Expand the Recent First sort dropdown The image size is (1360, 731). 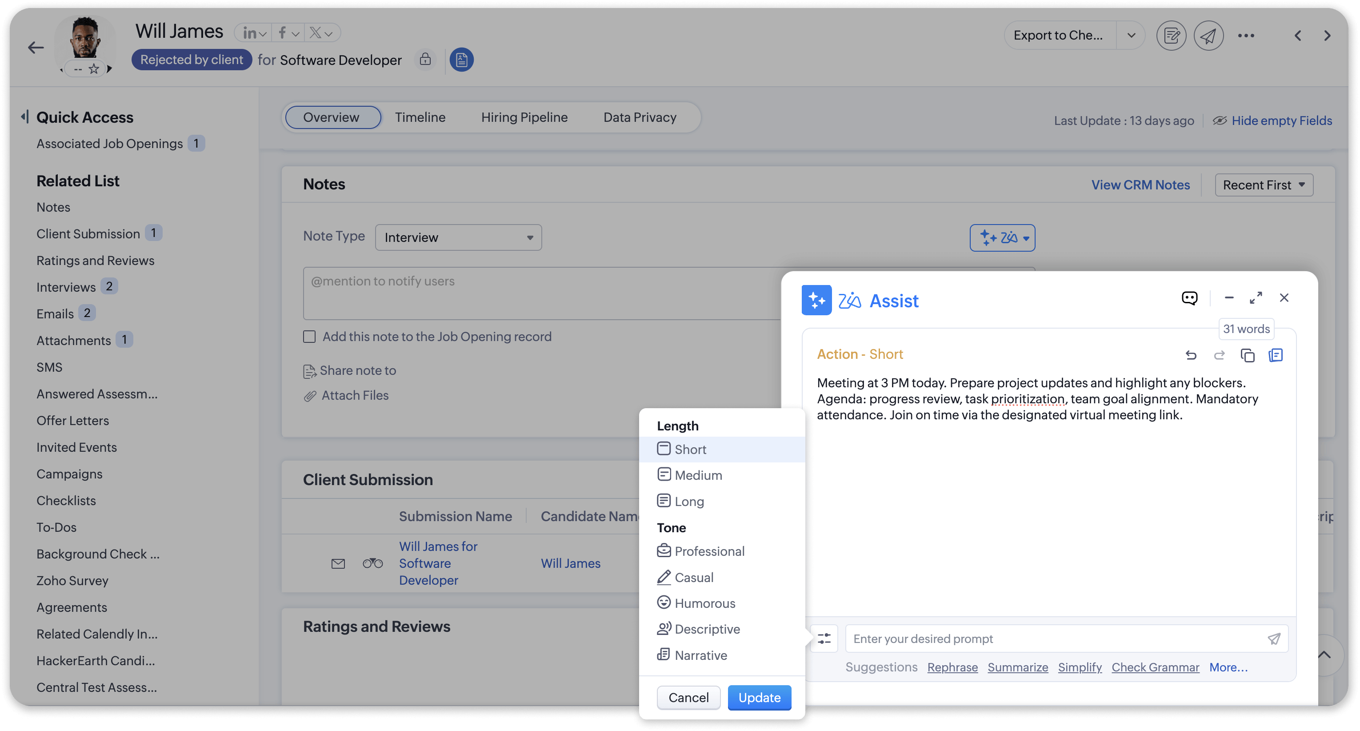pyautogui.click(x=1264, y=185)
